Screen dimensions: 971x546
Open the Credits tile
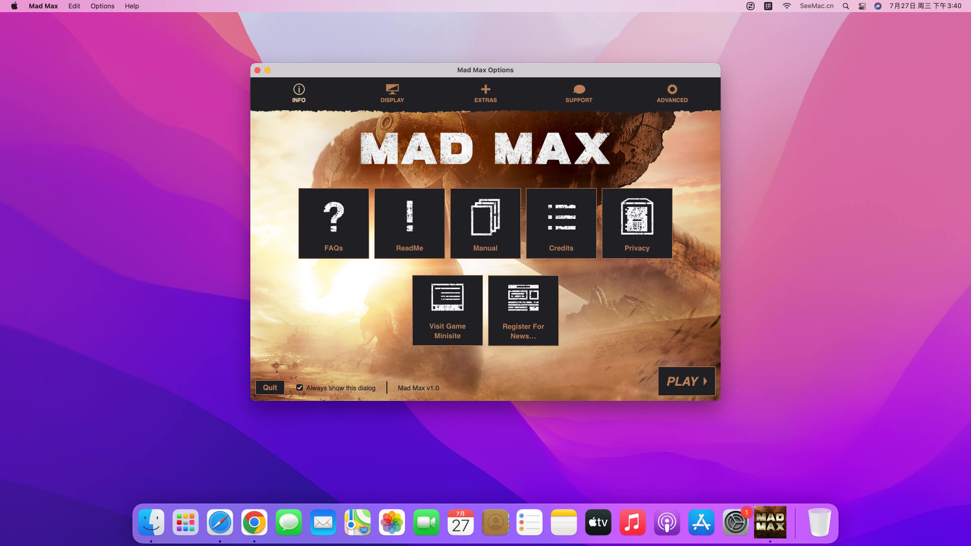pos(561,223)
